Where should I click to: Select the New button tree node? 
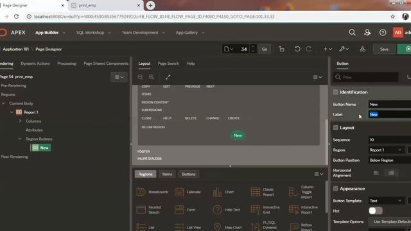pos(41,148)
